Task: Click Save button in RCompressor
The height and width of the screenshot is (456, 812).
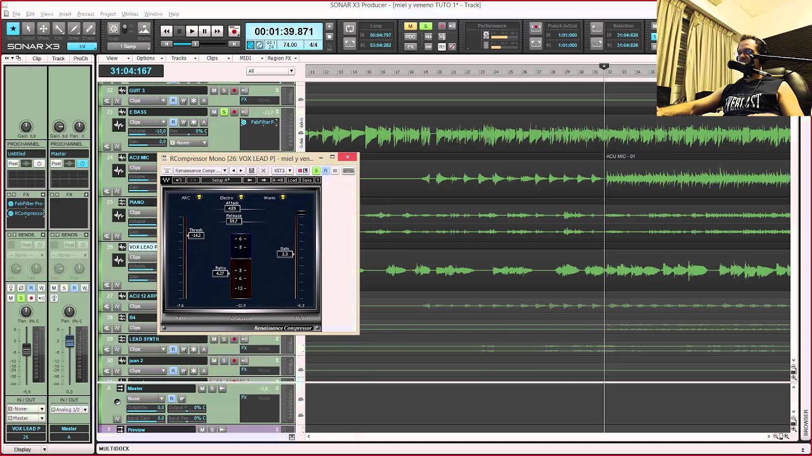Action: click(x=306, y=180)
